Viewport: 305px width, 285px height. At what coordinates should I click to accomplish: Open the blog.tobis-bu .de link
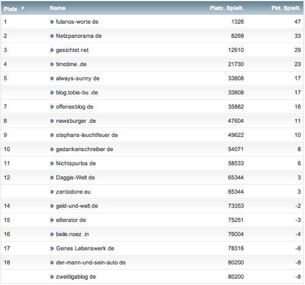click(77, 93)
